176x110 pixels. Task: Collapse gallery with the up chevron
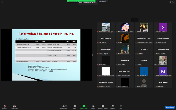point(134,20)
